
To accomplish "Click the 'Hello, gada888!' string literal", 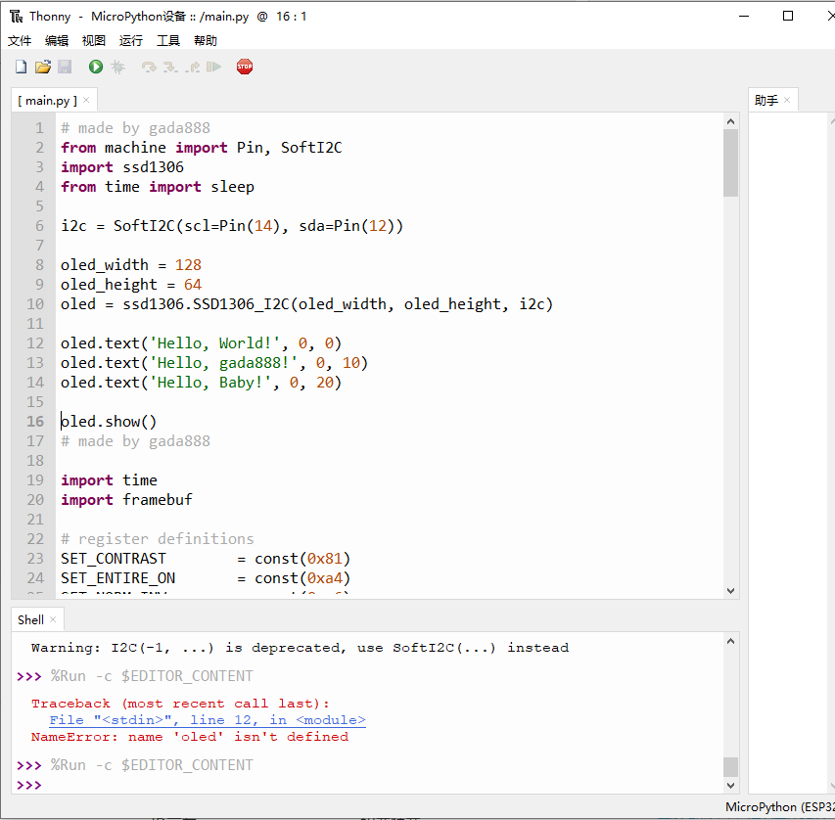I will (x=223, y=363).
